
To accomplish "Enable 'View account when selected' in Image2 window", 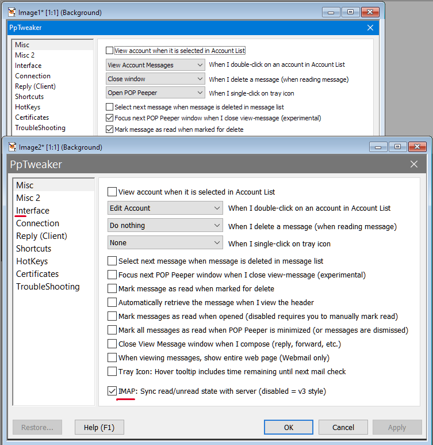I will 112,192.
